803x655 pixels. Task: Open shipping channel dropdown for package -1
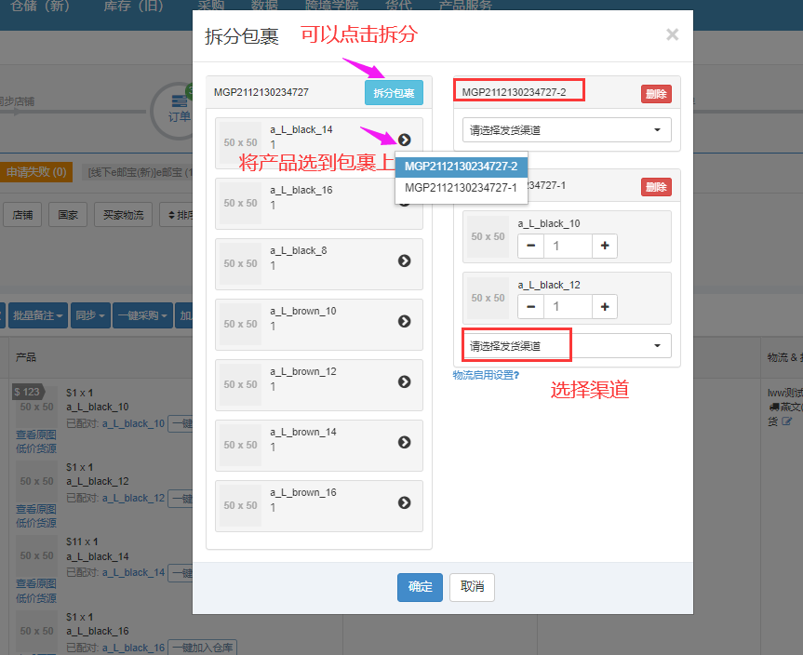[567, 346]
